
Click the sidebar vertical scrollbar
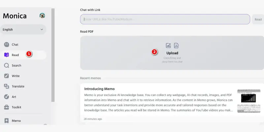53,55
